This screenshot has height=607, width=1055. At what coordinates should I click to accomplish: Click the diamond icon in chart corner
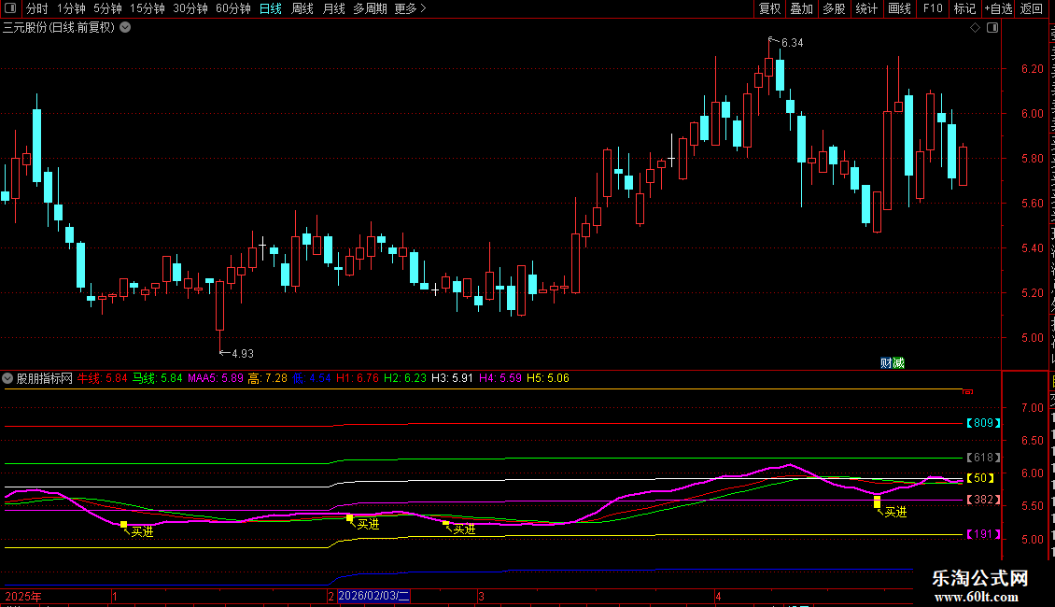coord(975,28)
